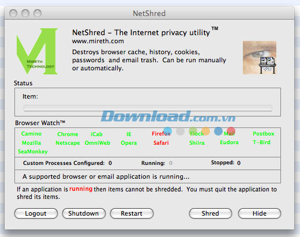Click the Item: status label
Viewport: 300px width, 237px height.
[30, 96]
